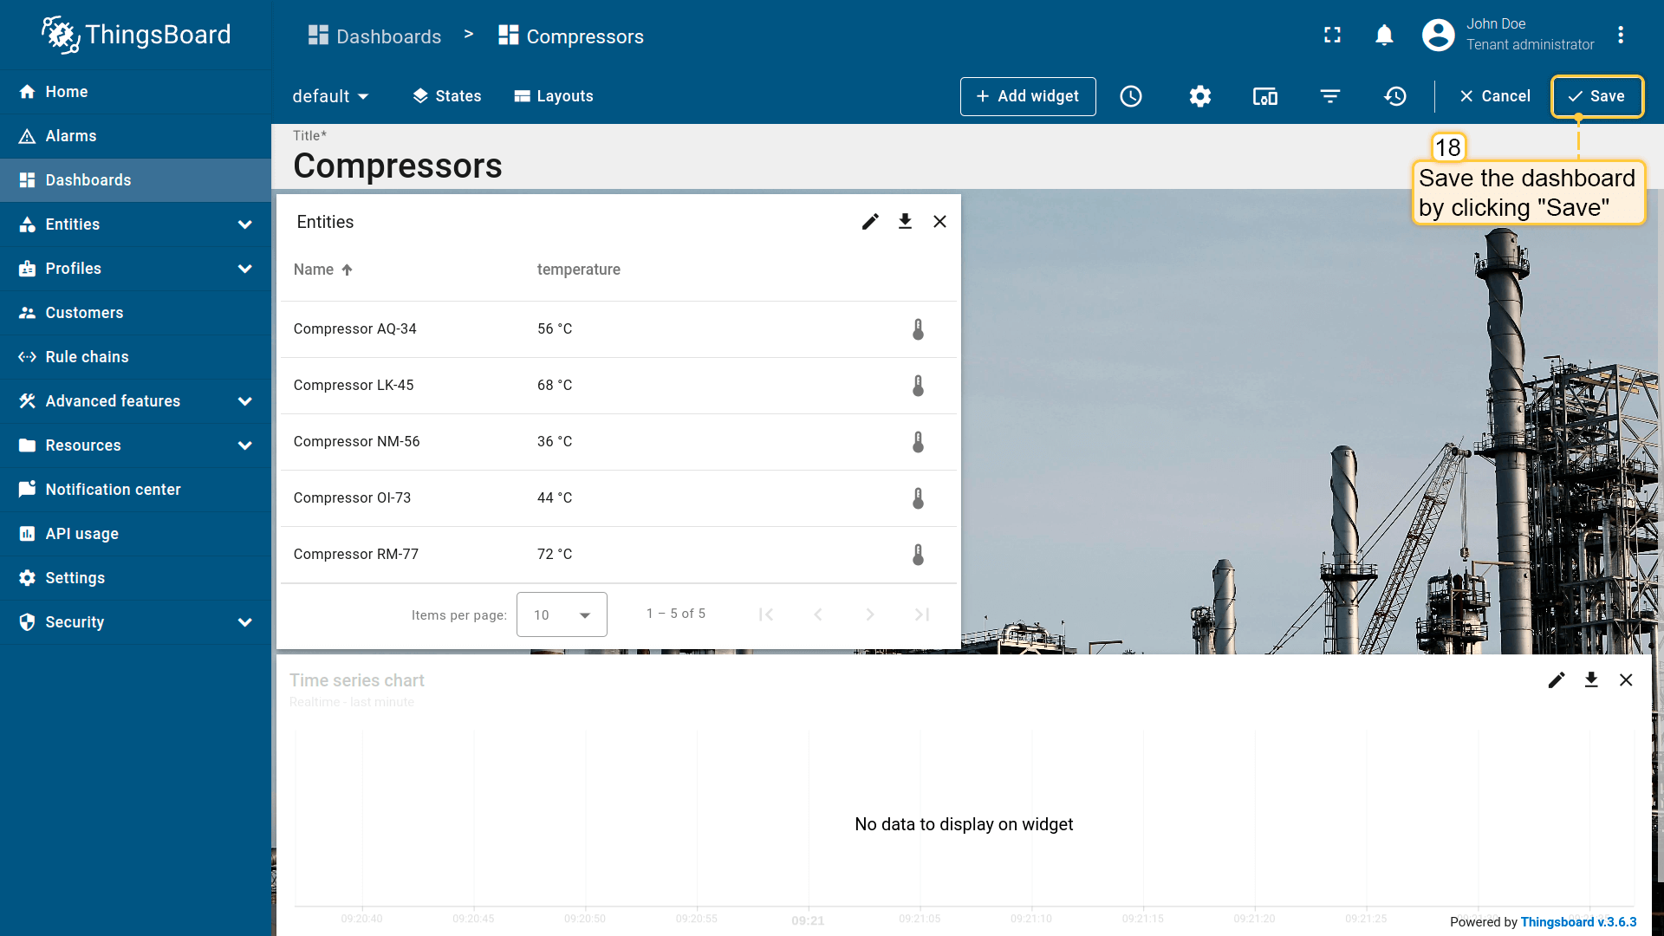This screenshot has width=1664, height=936.
Task: Save the dashboard with Save button
Action: 1596,96
